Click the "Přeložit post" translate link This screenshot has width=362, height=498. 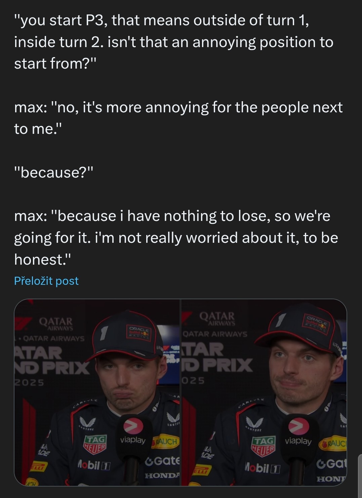pos(46,281)
